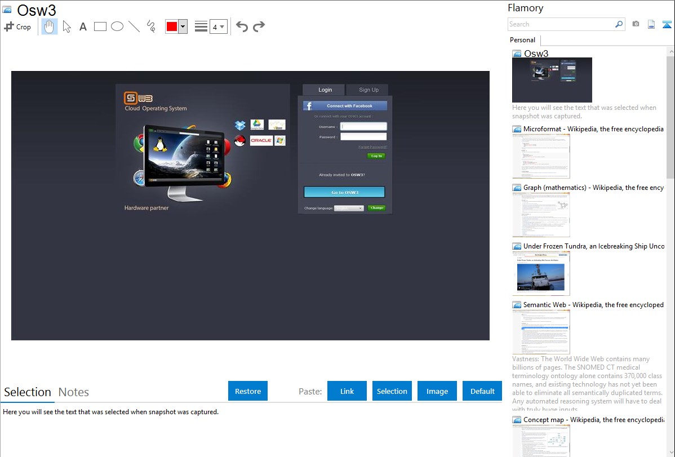
Task: Open the red color swatch
Action: tap(171, 26)
